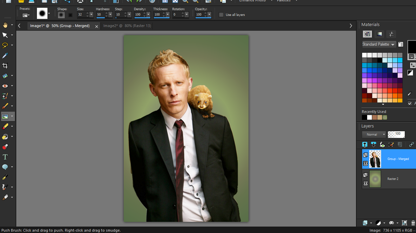
Task: Click the New Adjustment Layer half-circle icon
Action: pos(379,223)
